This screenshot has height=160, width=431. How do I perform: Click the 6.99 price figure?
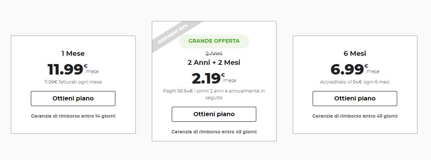click(x=347, y=69)
